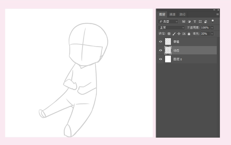Click the smart object filter icon

point(205,22)
